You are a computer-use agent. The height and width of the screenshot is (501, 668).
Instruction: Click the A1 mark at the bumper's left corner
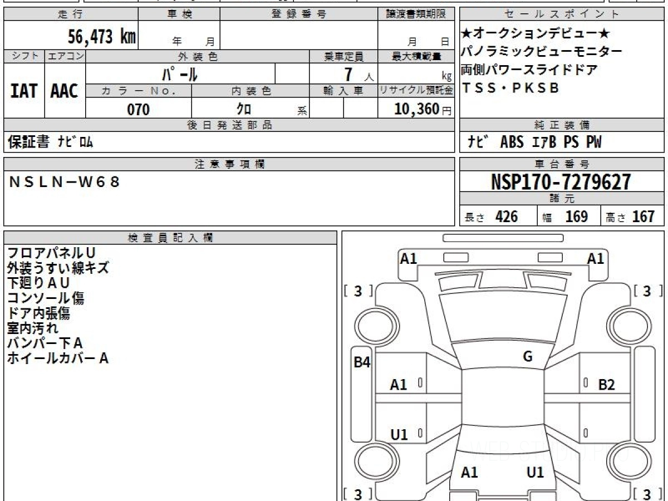409,258
